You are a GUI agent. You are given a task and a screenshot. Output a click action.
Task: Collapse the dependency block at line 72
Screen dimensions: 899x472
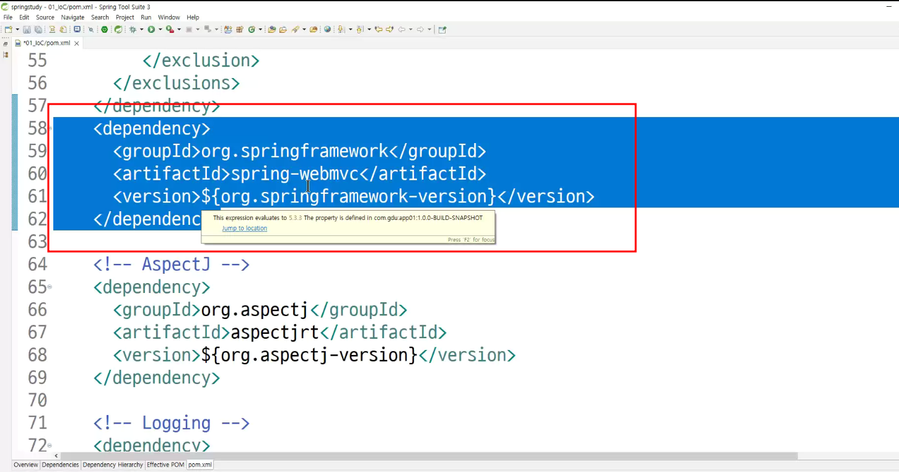pyautogui.click(x=50, y=445)
